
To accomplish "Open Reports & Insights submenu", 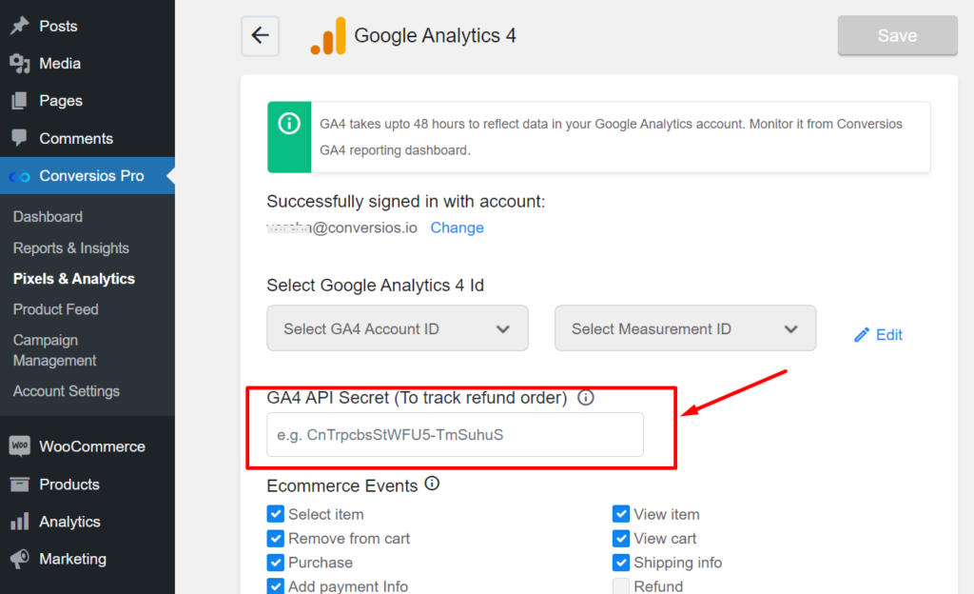I will click(70, 247).
